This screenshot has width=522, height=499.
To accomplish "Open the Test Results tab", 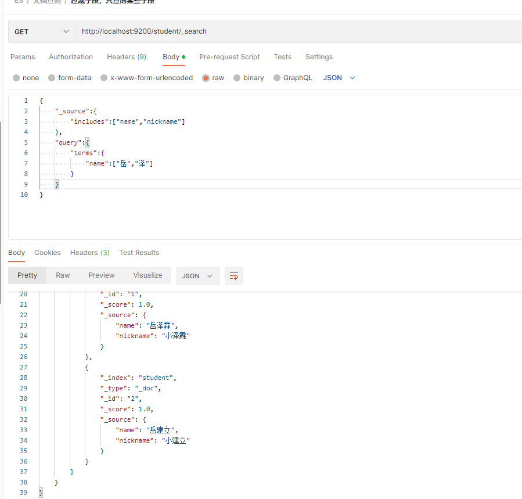I will (139, 253).
